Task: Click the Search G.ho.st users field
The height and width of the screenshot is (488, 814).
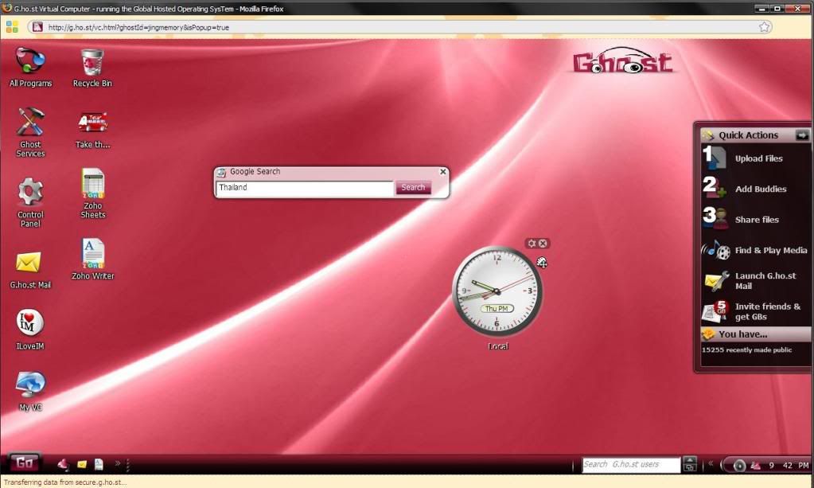Action: click(x=631, y=465)
